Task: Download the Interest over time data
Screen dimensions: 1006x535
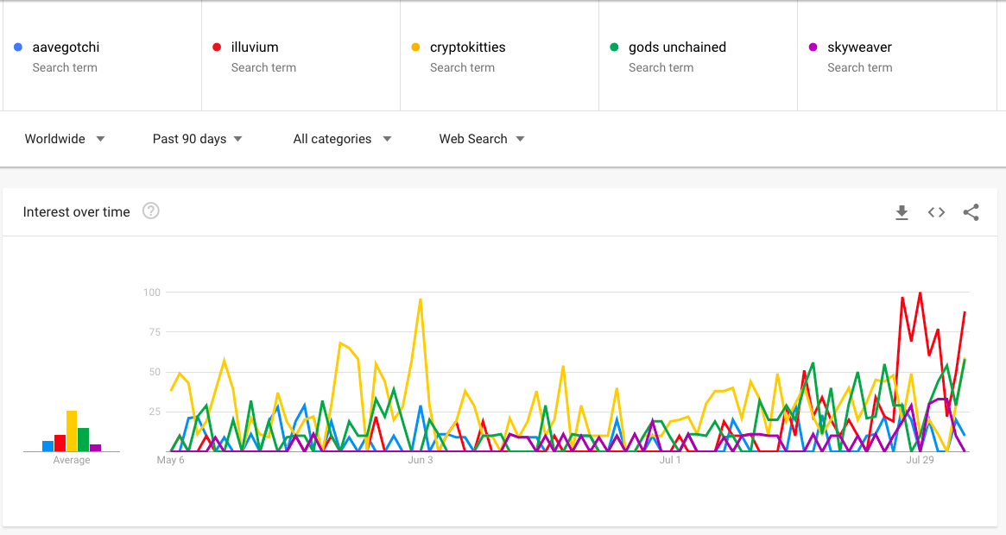Action: tap(902, 212)
